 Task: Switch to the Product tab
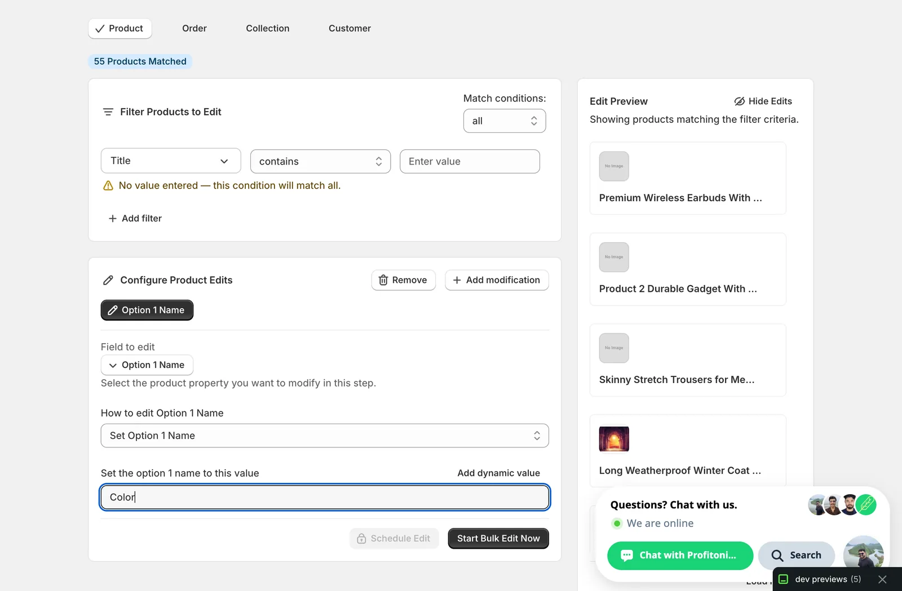[120, 28]
